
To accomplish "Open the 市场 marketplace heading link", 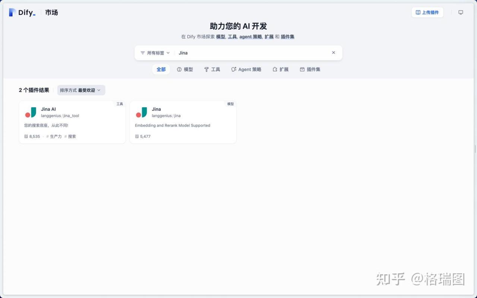I will pos(51,12).
